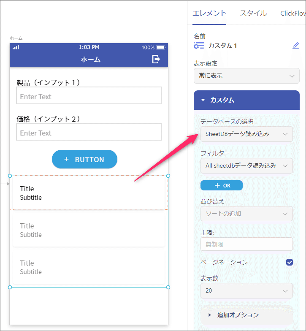Click the logout icon in the ホーム header
306x331 pixels.
point(156,59)
